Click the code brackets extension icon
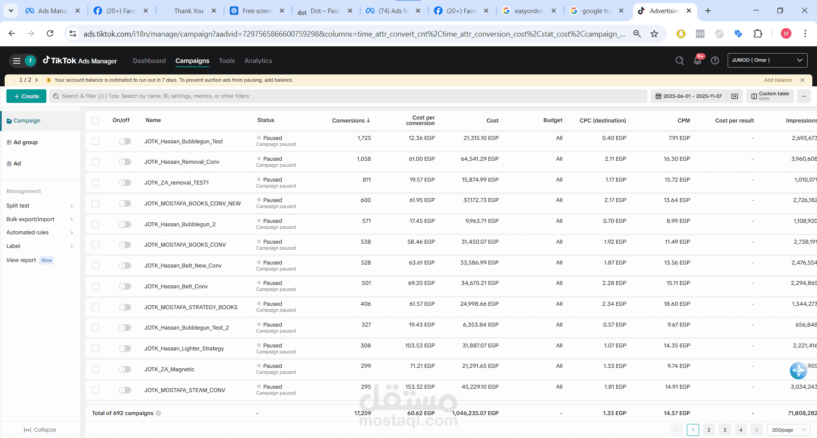817x438 pixels. tap(700, 34)
